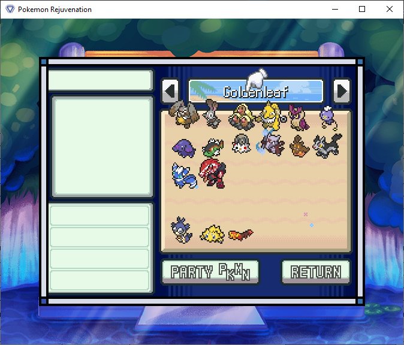The width and height of the screenshot is (404, 345).
Task: Select the purple blob Pokemon sprite
Action: (x=183, y=147)
